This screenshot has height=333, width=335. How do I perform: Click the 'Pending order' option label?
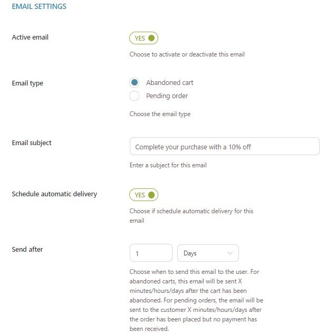[x=167, y=96]
